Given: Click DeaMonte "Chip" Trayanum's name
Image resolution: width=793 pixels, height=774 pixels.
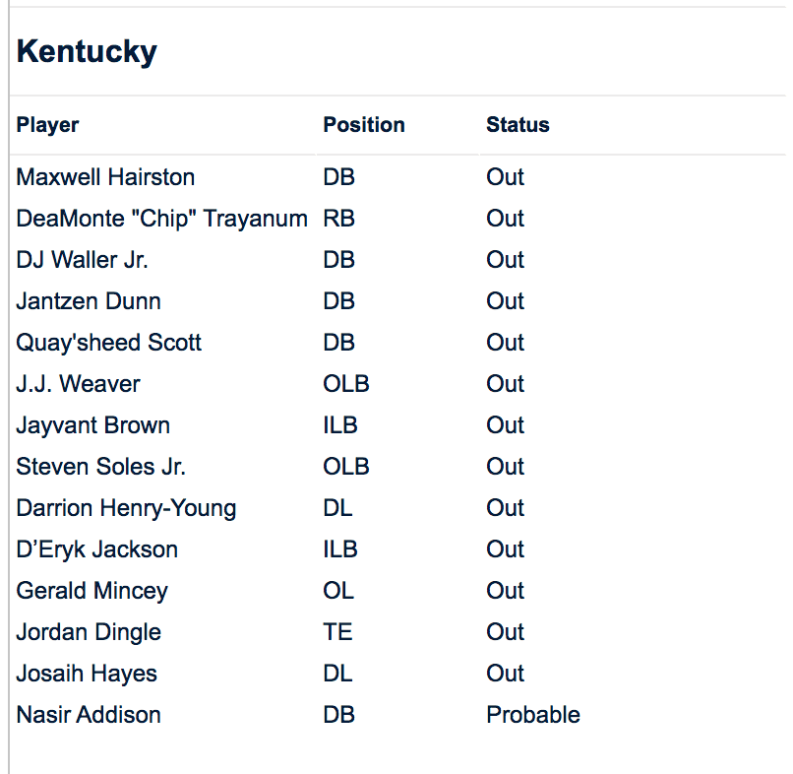Looking at the screenshot, I should pos(161,219).
